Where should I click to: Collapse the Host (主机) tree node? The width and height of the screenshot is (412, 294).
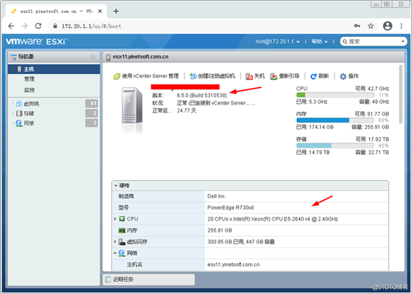pos(13,69)
